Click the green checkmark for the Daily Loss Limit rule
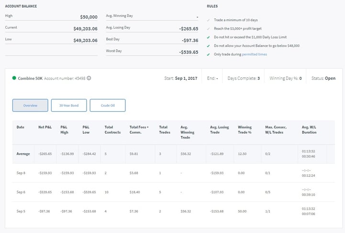 click(x=208, y=38)
